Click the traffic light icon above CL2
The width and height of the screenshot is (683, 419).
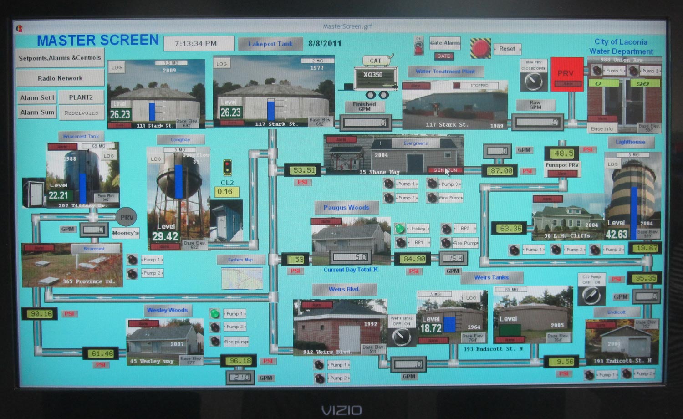[227, 168]
